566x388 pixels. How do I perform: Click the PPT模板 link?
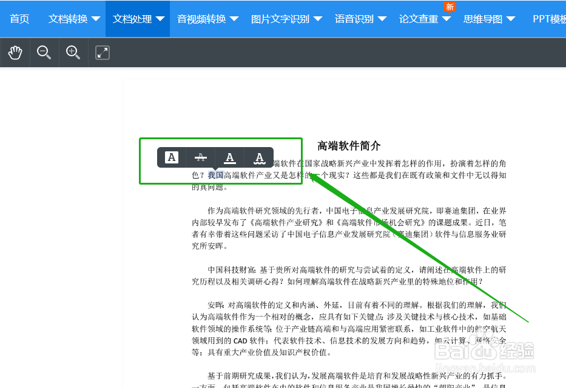[548, 19]
